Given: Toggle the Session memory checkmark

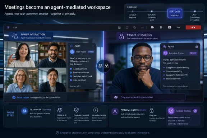Looking at the screenshot, I should coord(195,111).
